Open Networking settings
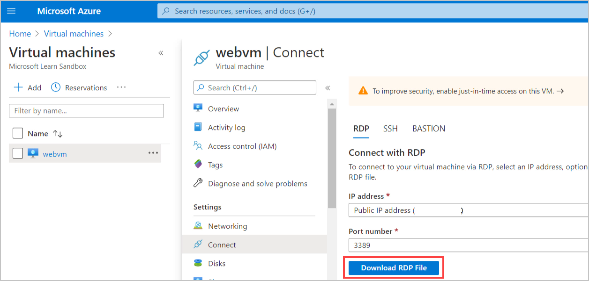The width and height of the screenshot is (589, 281). coord(228,226)
